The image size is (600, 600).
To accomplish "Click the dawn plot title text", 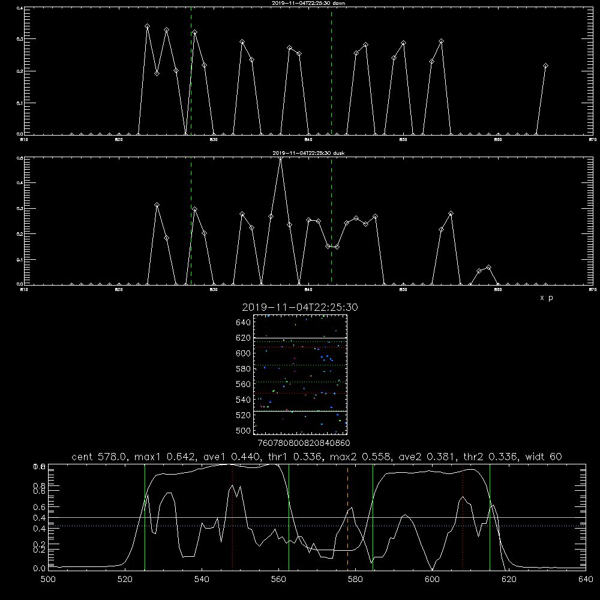I will [308, 3].
